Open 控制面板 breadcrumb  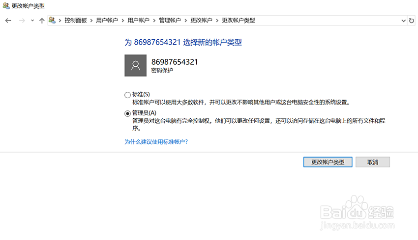pos(76,20)
